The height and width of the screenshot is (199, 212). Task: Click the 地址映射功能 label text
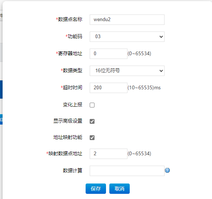(x=68, y=137)
